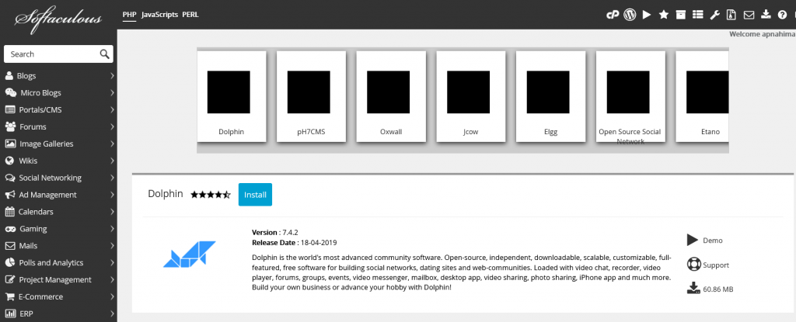Image resolution: width=796 pixels, height=322 pixels.
Task: Open E-Commerce category label
Action: pos(41,296)
